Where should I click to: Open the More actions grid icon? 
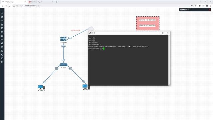click(2, 32)
